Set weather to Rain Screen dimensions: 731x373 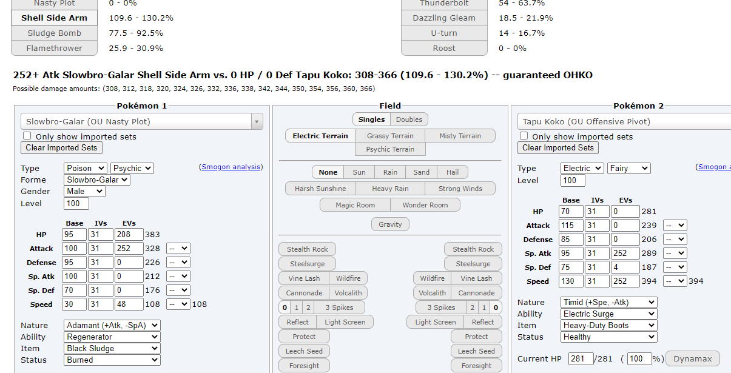click(390, 172)
